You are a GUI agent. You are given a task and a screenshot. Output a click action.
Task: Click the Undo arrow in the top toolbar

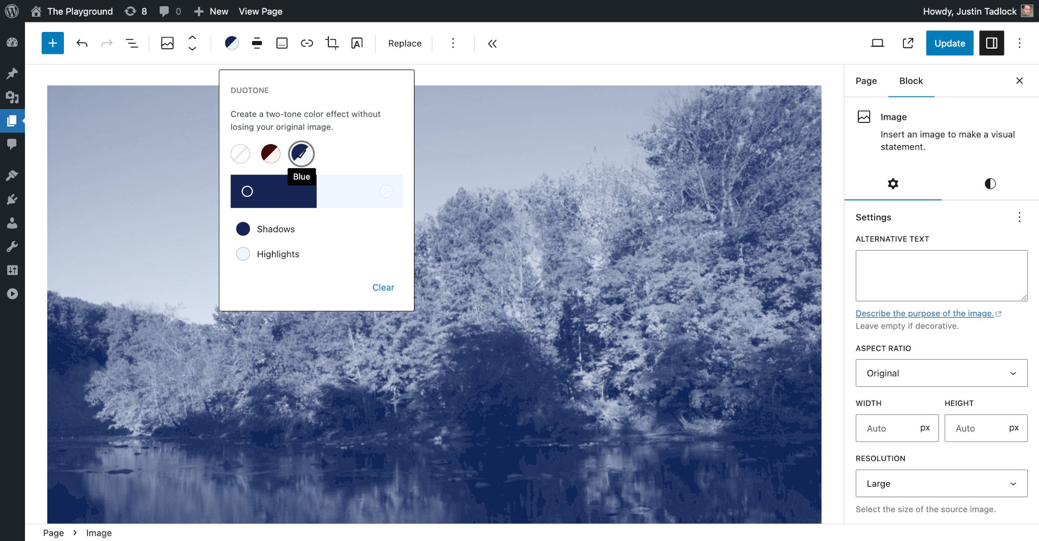pyautogui.click(x=81, y=43)
